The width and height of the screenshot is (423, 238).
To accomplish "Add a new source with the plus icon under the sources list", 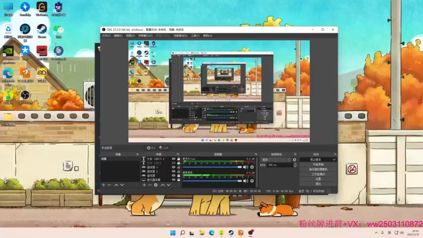I will [144, 185].
